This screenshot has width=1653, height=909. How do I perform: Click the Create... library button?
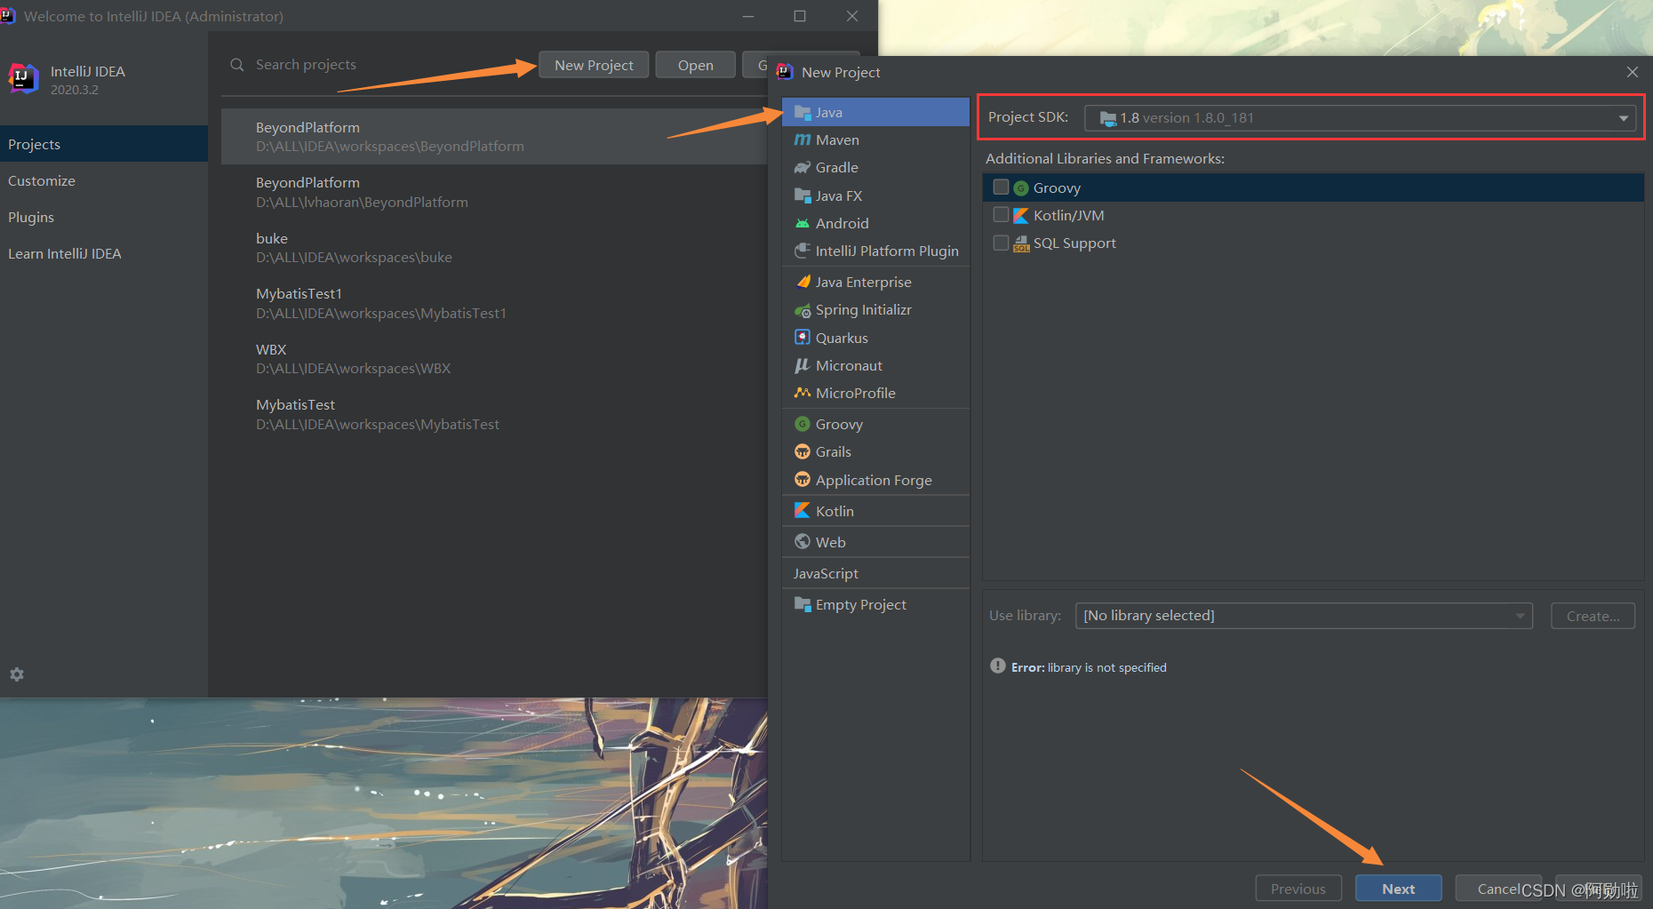point(1593,616)
